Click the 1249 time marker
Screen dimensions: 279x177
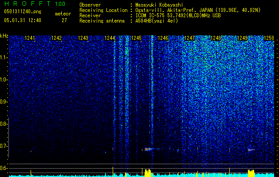click(242, 38)
